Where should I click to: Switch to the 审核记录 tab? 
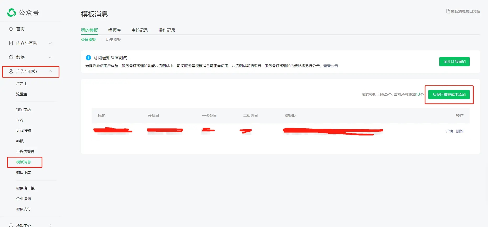point(140,30)
